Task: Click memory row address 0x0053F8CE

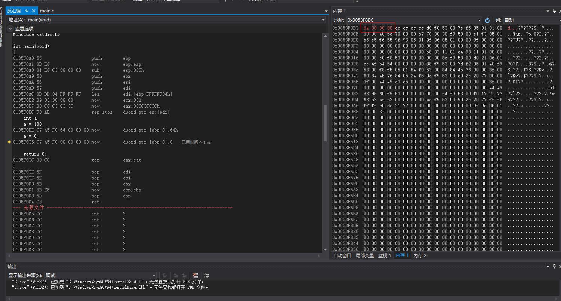Action: tap(345, 34)
